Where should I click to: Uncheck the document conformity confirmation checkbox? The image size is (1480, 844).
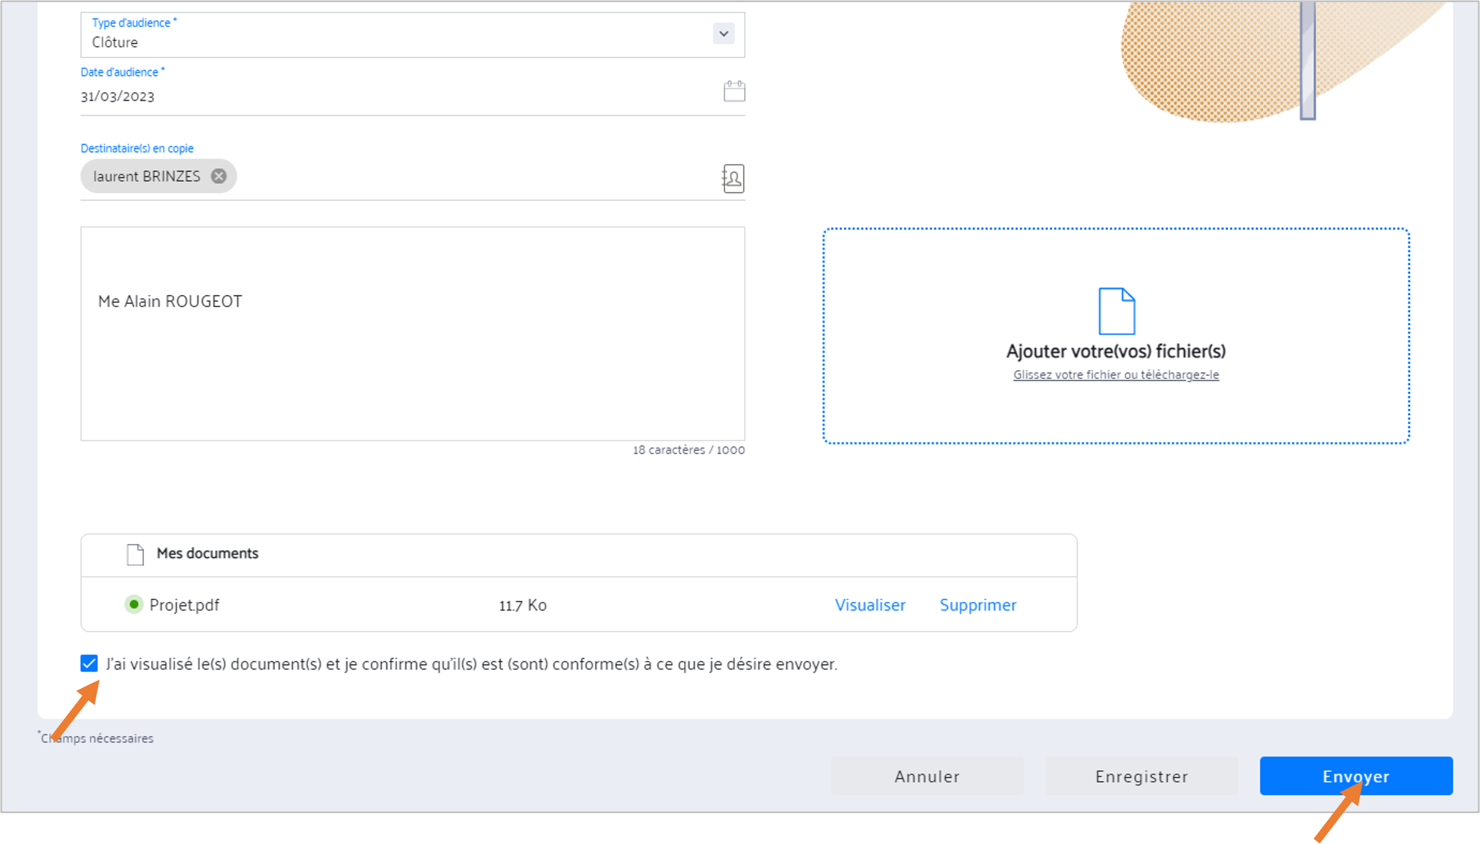click(89, 663)
